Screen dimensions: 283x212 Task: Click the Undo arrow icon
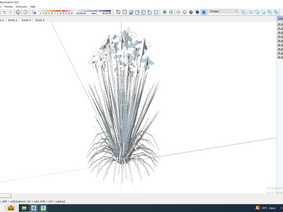coord(4,12)
